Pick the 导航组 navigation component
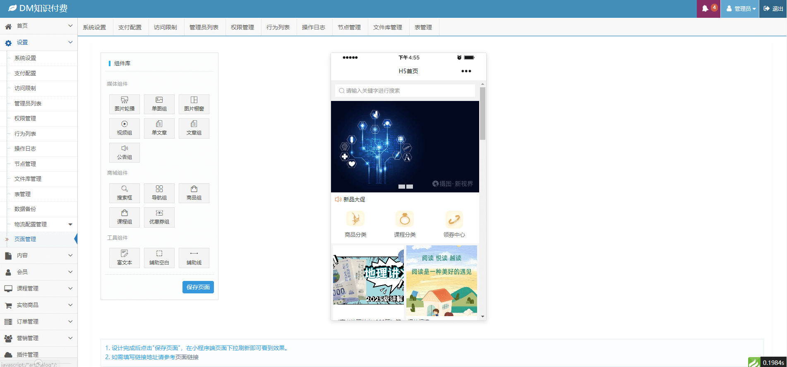The image size is (787, 367). click(159, 193)
